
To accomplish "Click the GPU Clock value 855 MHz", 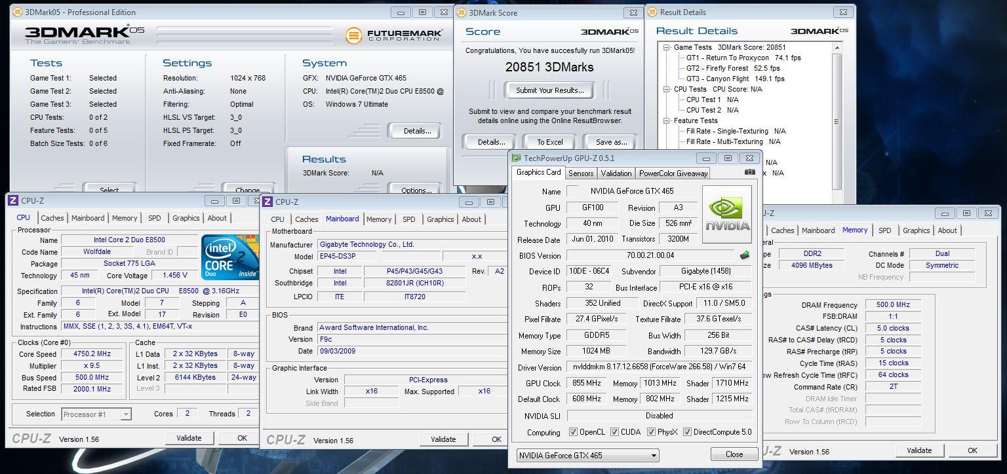I will [x=585, y=383].
